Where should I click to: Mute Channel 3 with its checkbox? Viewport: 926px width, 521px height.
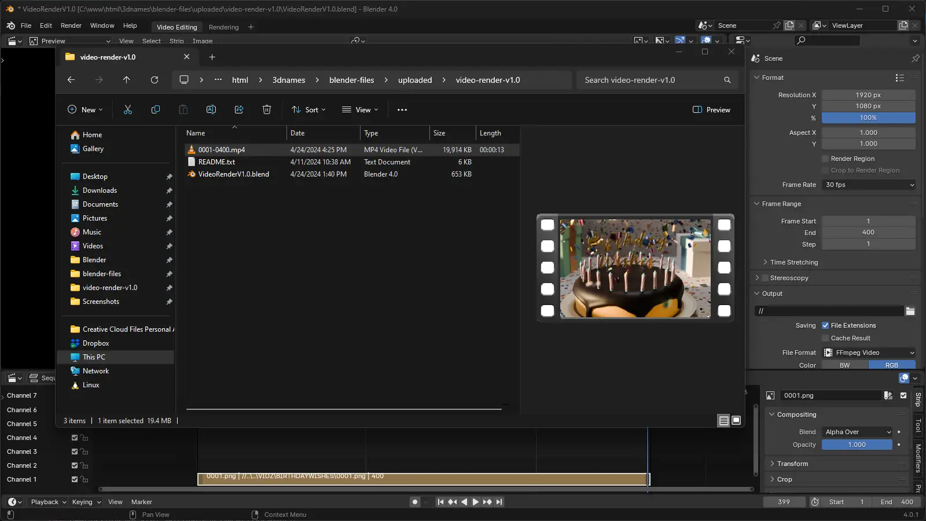click(74, 452)
